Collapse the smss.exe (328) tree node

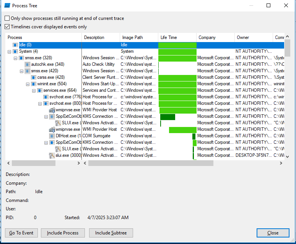pos(15,58)
